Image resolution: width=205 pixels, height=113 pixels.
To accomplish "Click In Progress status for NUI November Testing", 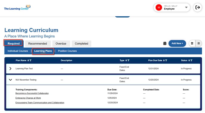I will tap(186, 80).
